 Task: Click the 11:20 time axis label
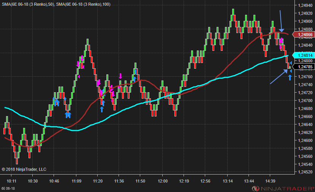pyautogui.click(x=98, y=181)
